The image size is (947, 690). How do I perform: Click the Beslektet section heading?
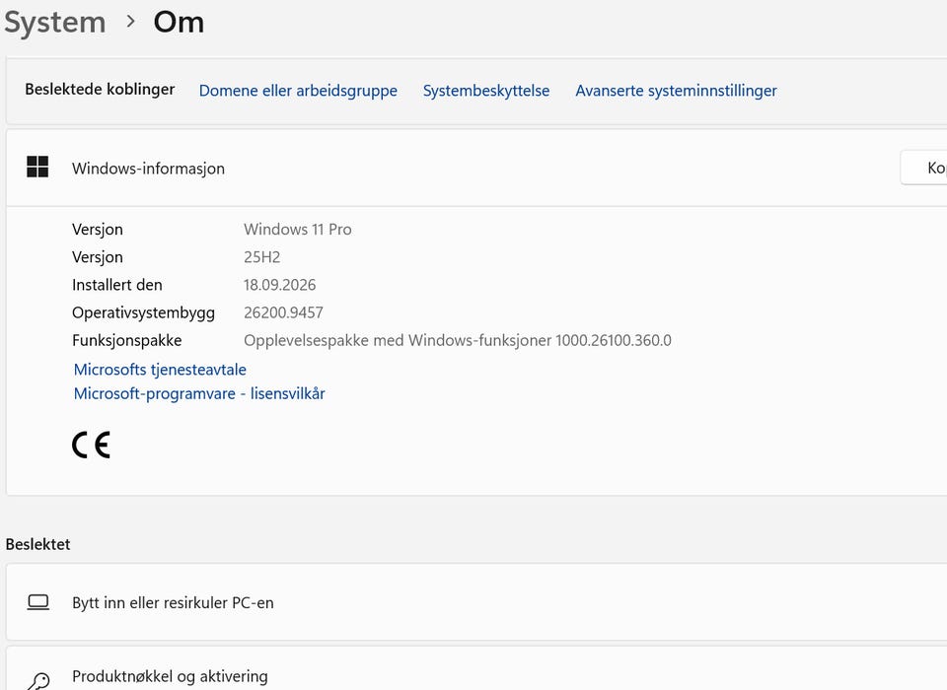point(38,544)
